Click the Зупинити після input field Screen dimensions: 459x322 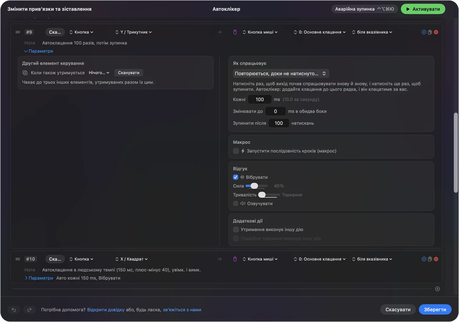point(279,123)
